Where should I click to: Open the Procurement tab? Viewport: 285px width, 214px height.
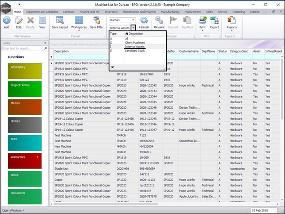pos(193,12)
